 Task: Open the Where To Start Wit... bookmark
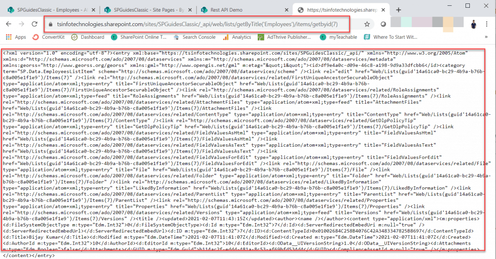coord(391,37)
